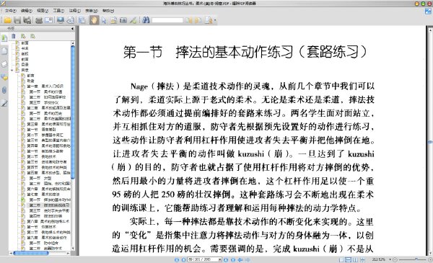Click the zoom out minus button
The height and width of the screenshot is (263, 433).
(x=395, y=259)
